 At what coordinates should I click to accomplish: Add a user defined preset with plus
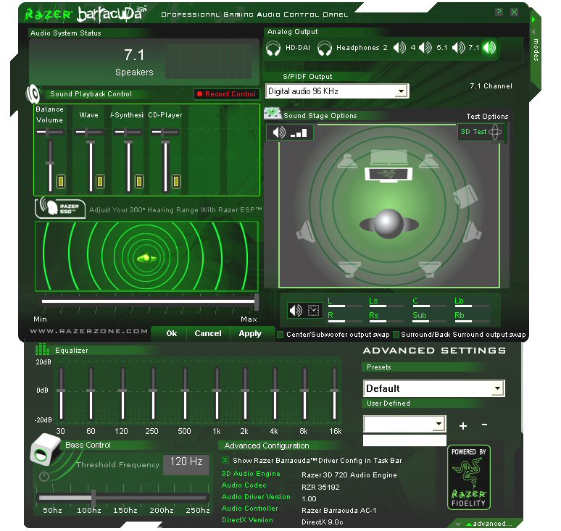463,425
